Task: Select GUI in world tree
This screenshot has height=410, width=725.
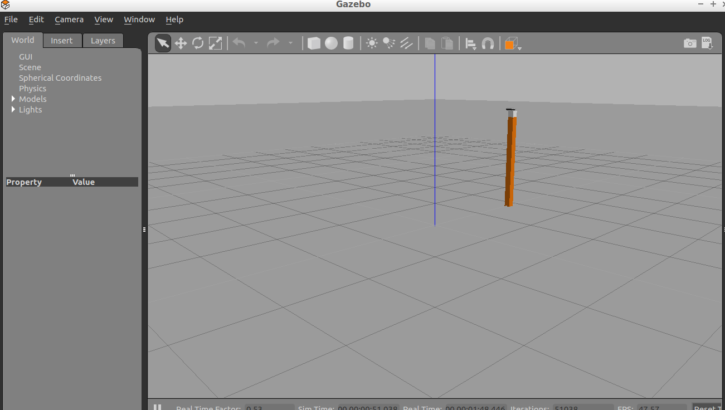Action: [26, 57]
